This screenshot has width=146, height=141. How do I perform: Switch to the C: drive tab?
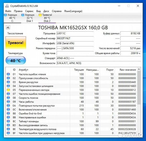[x=12, y=18]
